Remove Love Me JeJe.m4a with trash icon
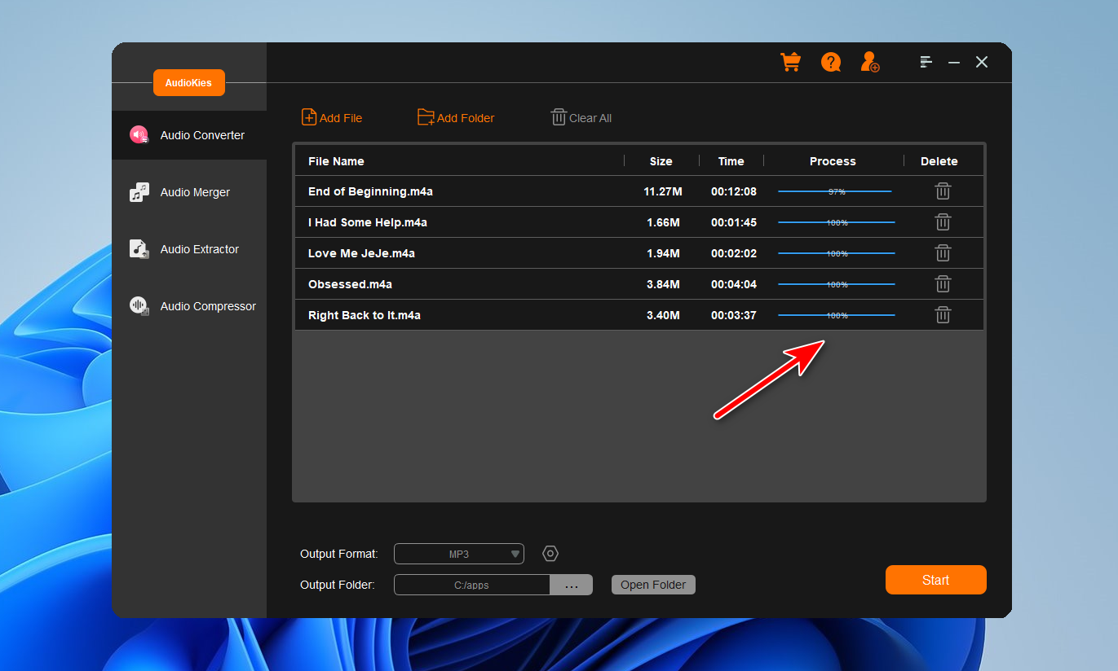The width and height of the screenshot is (1118, 671). [x=943, y=253]
